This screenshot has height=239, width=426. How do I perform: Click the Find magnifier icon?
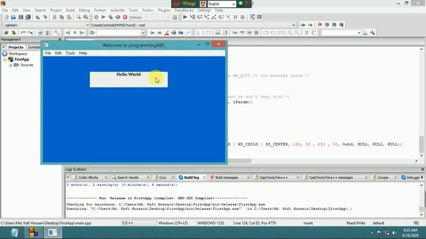[x=79, y=17]
